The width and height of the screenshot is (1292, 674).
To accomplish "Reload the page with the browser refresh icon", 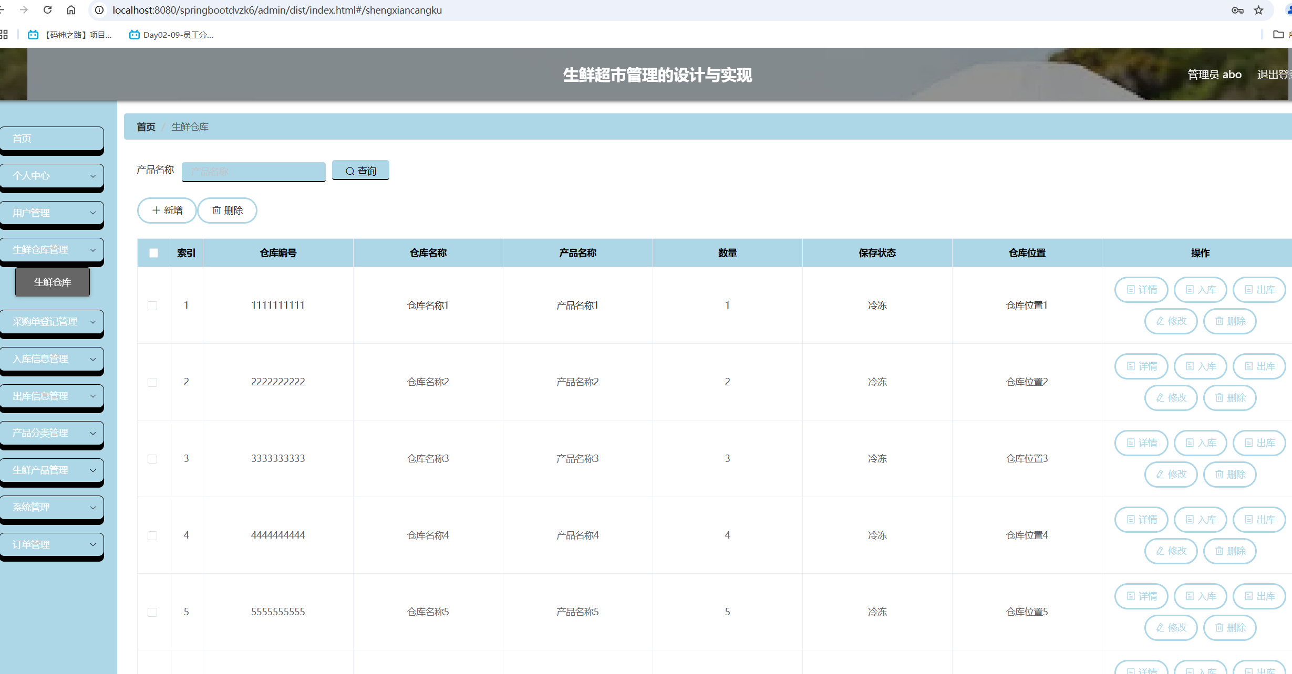I will pos(47,10).
